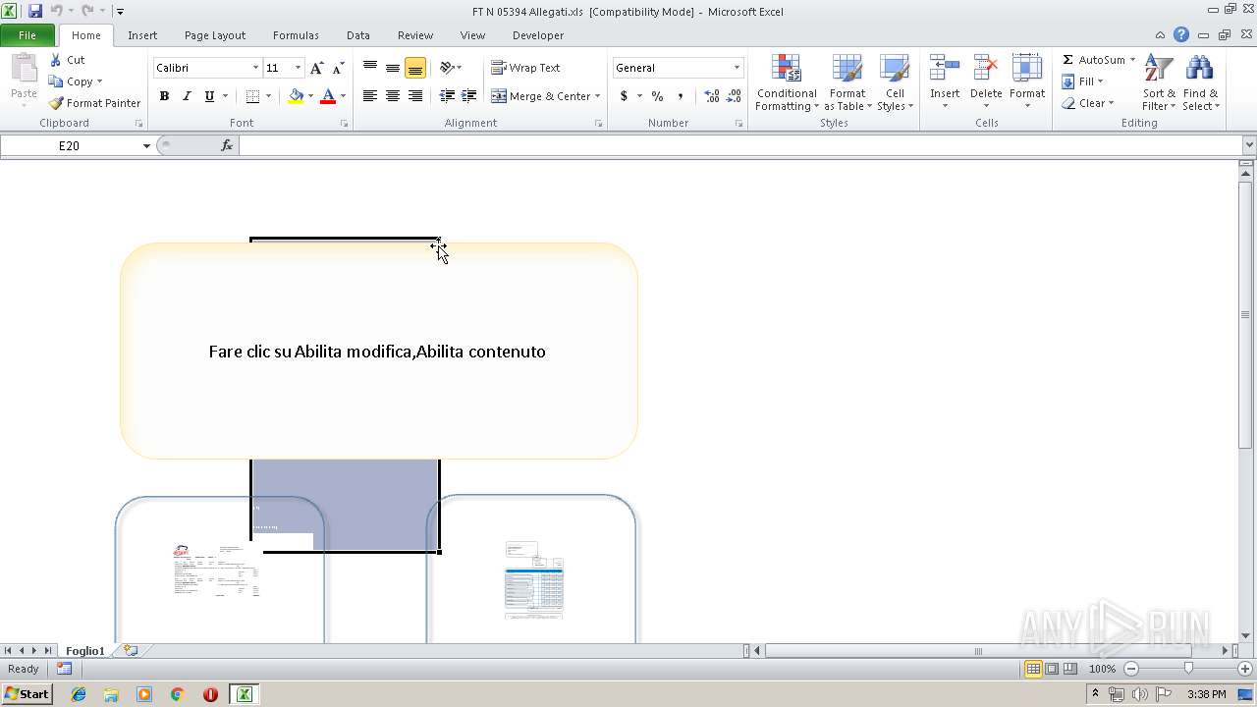Switch to the Developer tab
This screenshot has width=1257, height=707.
pyautogui.click(x=538, y=35)
